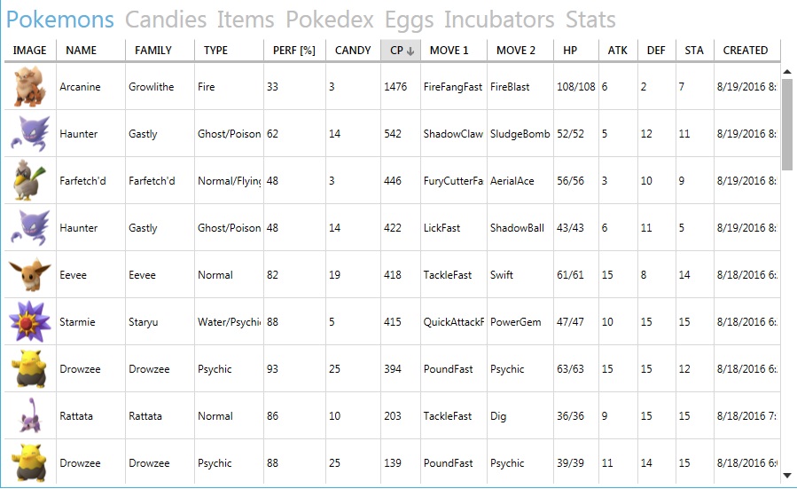The height and width of the screenshot is (489, 797).
Task: Sort table by PERF [%] column header
Action: pos(294,51)
